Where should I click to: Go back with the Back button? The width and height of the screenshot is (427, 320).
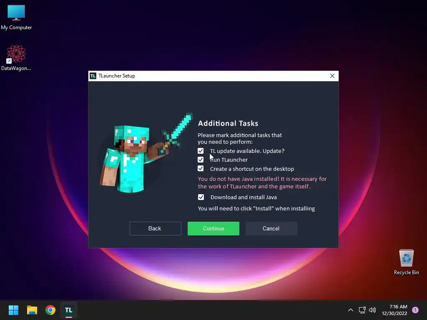(155, 228)
